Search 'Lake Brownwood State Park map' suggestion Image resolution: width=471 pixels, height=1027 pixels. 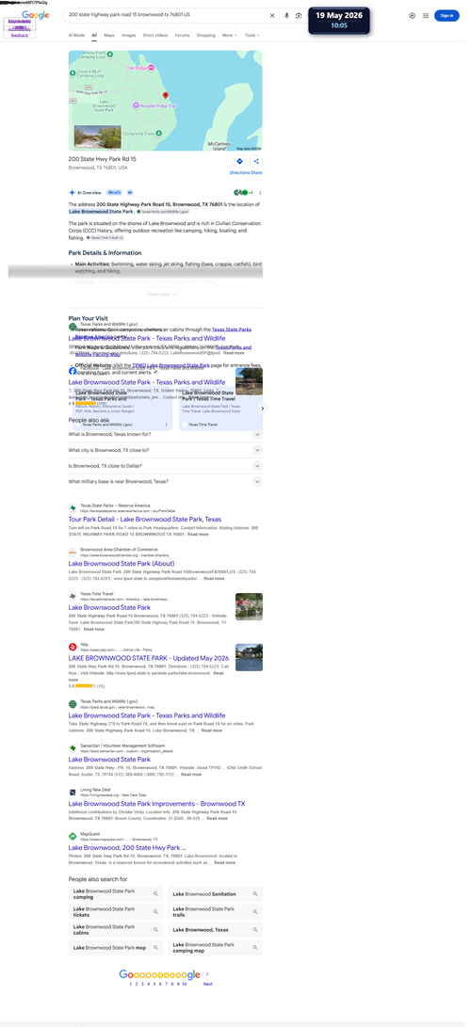coord(116,947)
